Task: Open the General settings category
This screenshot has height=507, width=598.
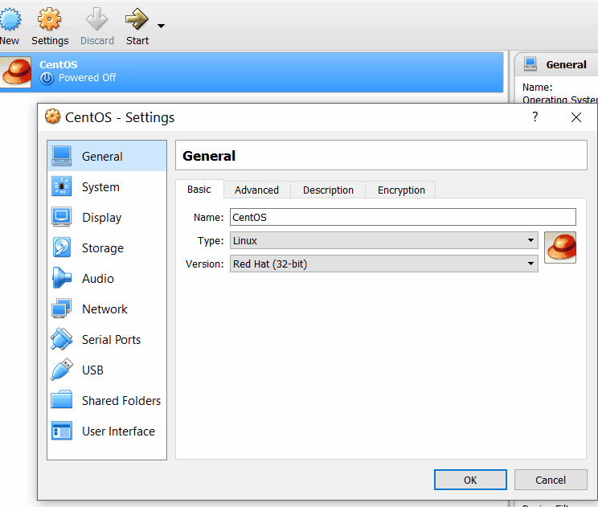Action: tap(107, 156)
